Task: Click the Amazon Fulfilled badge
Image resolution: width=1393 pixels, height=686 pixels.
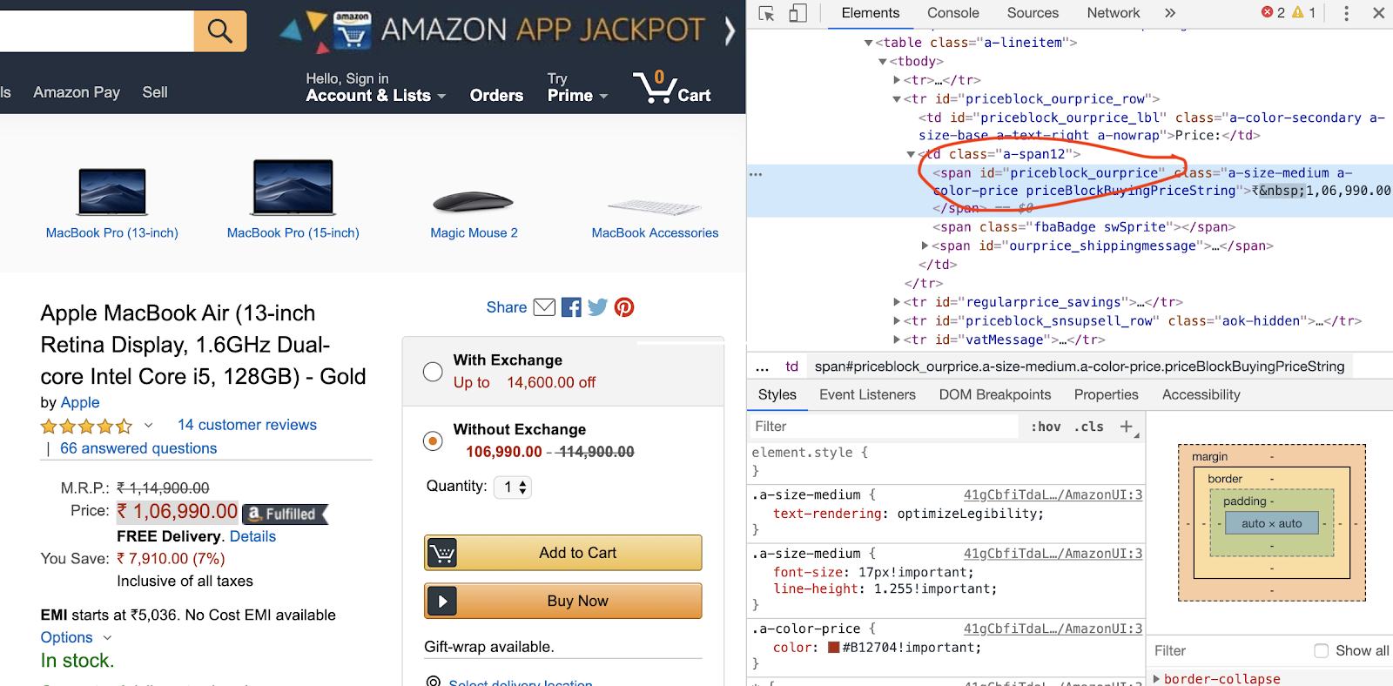Action: pos(286,514)
